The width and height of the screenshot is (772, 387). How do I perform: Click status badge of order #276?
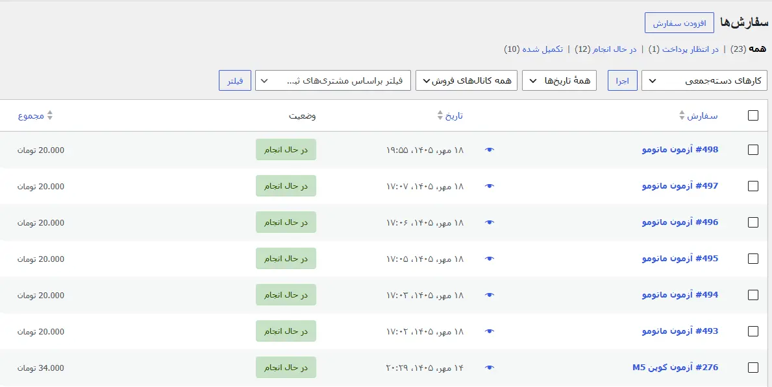[286, 368]
